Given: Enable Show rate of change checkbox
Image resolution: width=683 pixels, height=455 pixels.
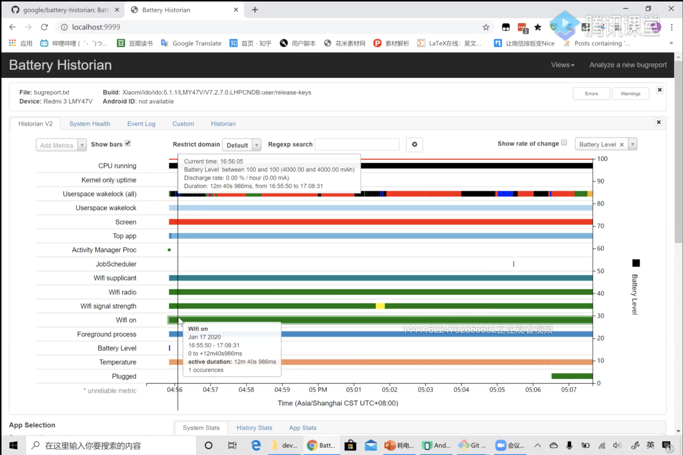Looking at the screenshot, I should point(564,143).
